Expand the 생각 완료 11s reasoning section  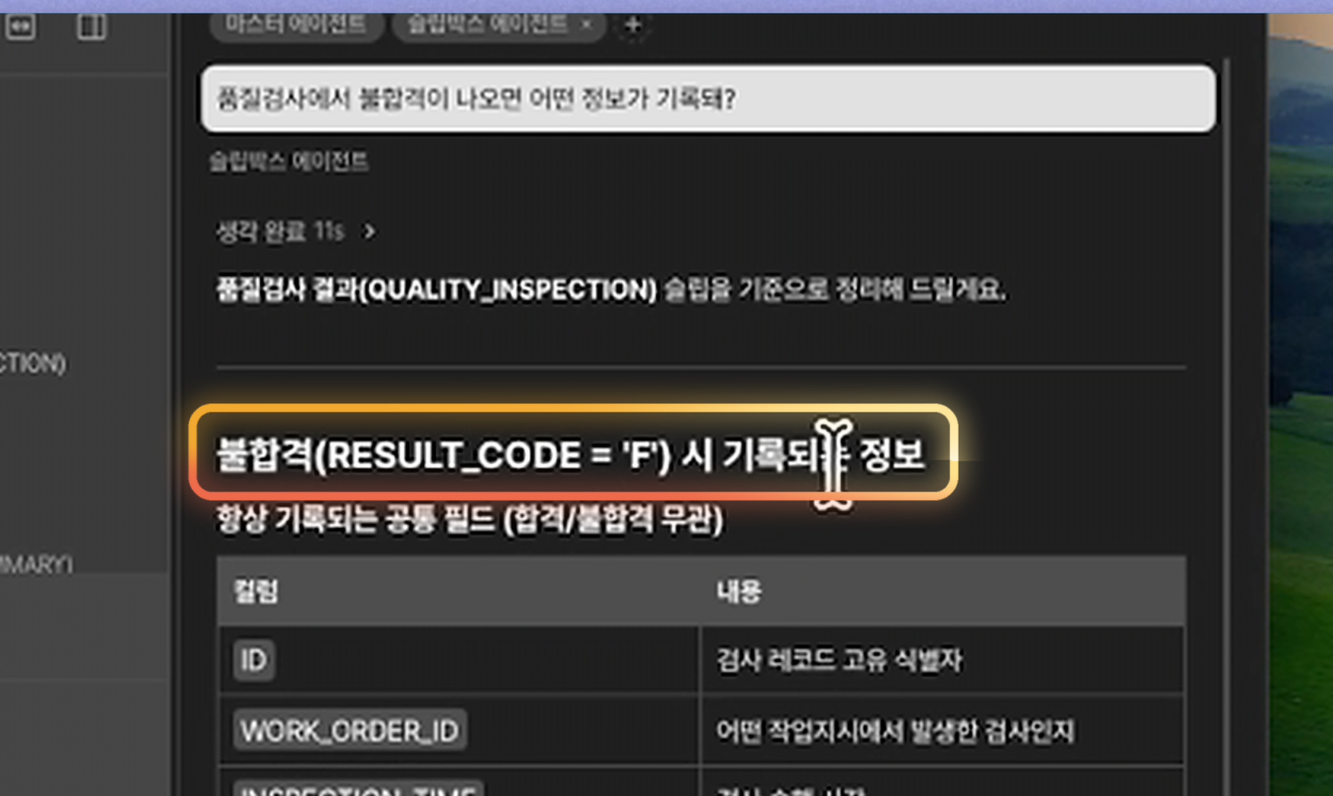pyautogui.click(x=296, y=231)
